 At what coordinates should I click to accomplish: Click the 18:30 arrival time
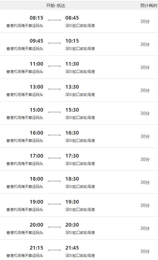click(x=72, y=179)
